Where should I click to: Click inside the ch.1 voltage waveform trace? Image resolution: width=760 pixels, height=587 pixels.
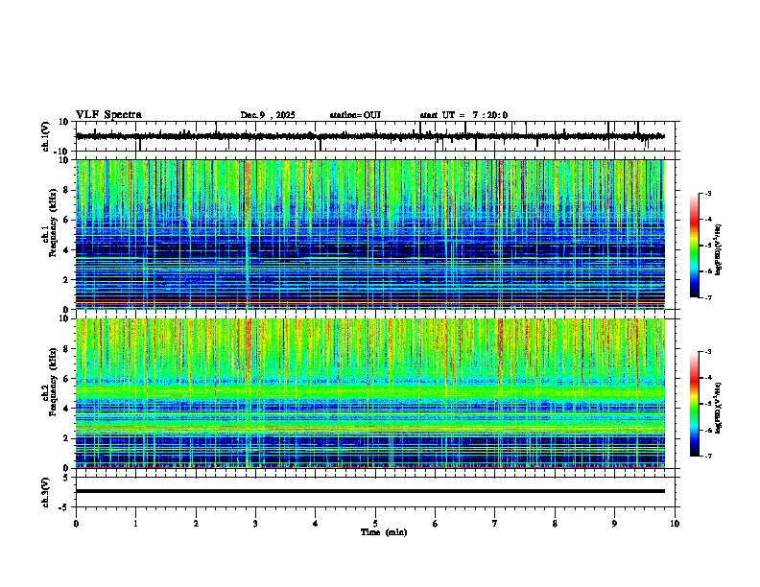(x=370, y=136)
